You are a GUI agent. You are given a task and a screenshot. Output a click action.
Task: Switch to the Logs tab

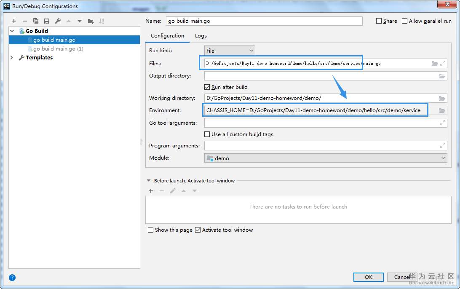coord(201,36)
